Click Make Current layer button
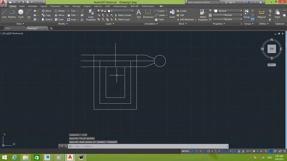Viewport: 287px width, 161px height. click(123, 15)
